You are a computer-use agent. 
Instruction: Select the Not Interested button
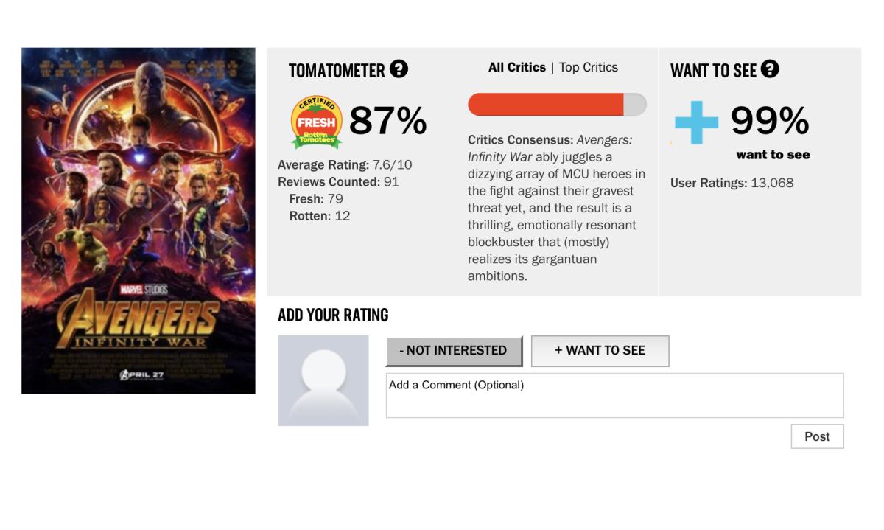[454, 351]
